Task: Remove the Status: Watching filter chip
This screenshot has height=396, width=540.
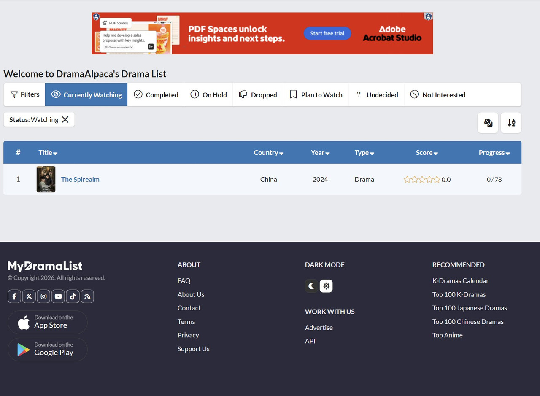Action: click(65, 119)
